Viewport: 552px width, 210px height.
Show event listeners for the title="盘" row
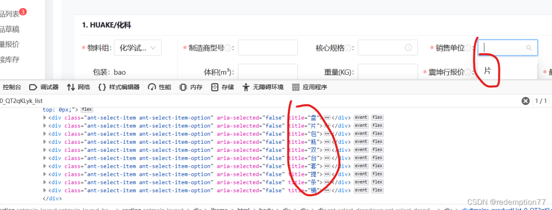pyautogui.click(x=361, y=117)
